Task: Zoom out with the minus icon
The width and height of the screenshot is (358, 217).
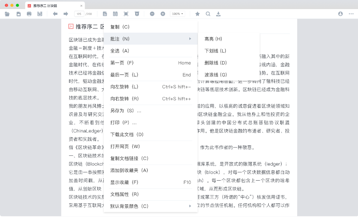Action: 152,14
